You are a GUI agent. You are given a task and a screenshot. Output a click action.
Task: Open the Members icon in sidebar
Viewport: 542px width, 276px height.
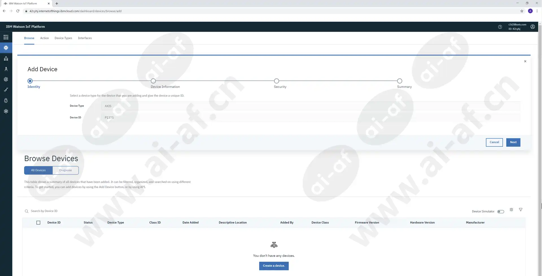click(6, 58)
